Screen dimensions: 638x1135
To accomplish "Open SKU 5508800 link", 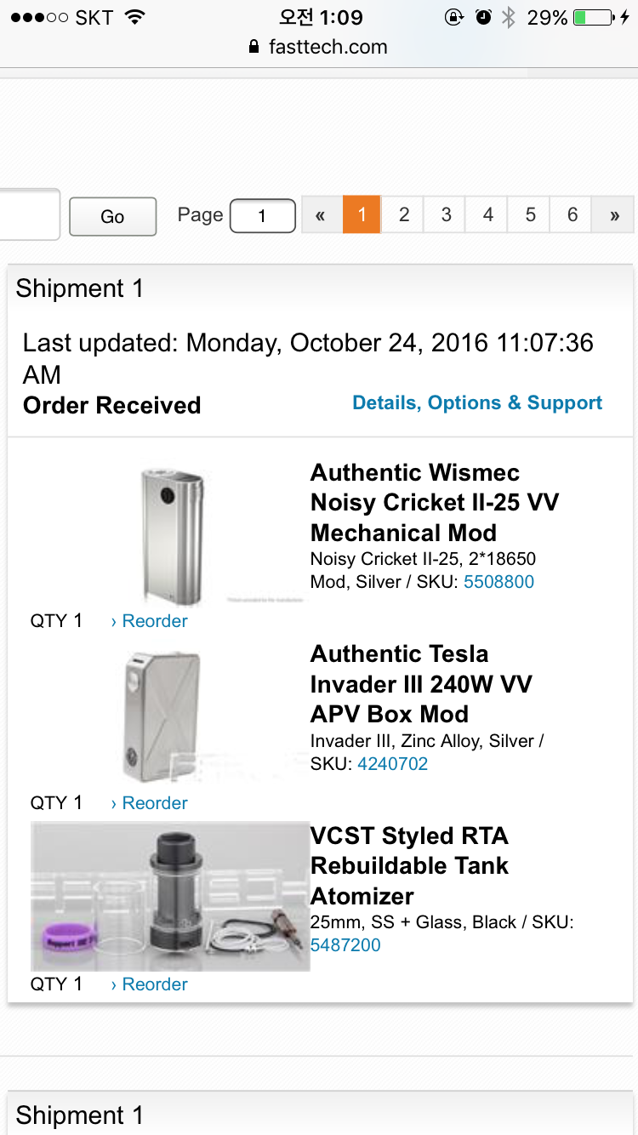I will [x=498, y=582].
